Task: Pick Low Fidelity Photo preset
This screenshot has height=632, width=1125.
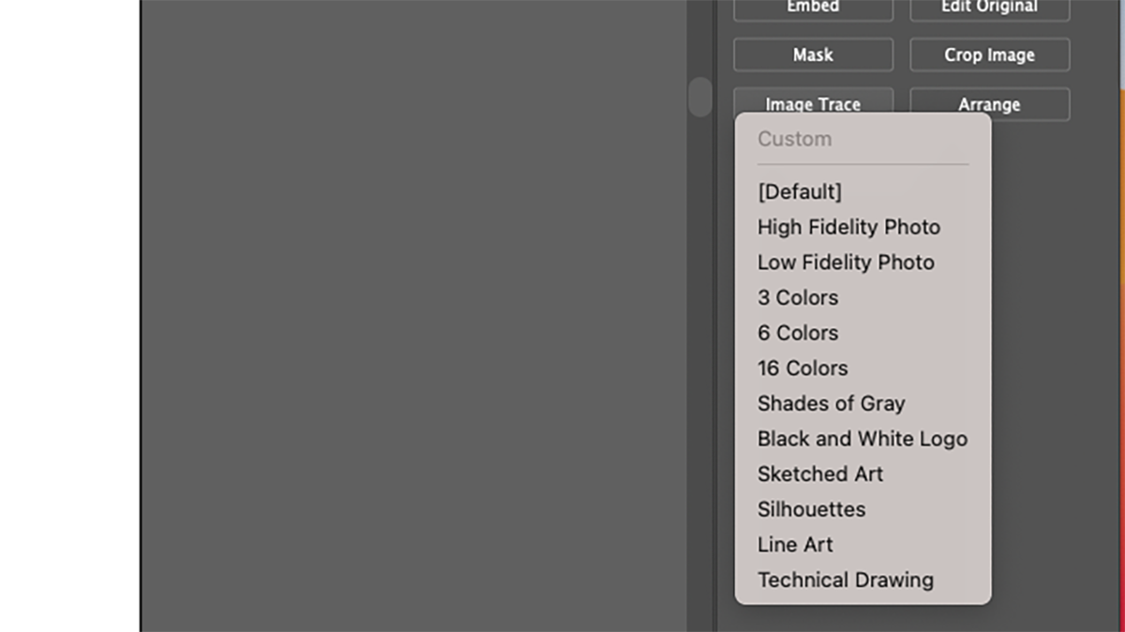Action: 846,263
